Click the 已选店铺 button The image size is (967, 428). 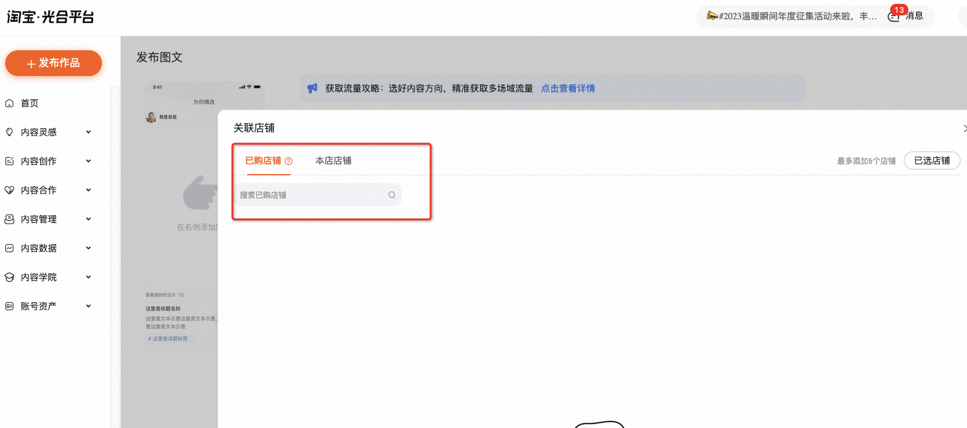click(x=932, y=160)
